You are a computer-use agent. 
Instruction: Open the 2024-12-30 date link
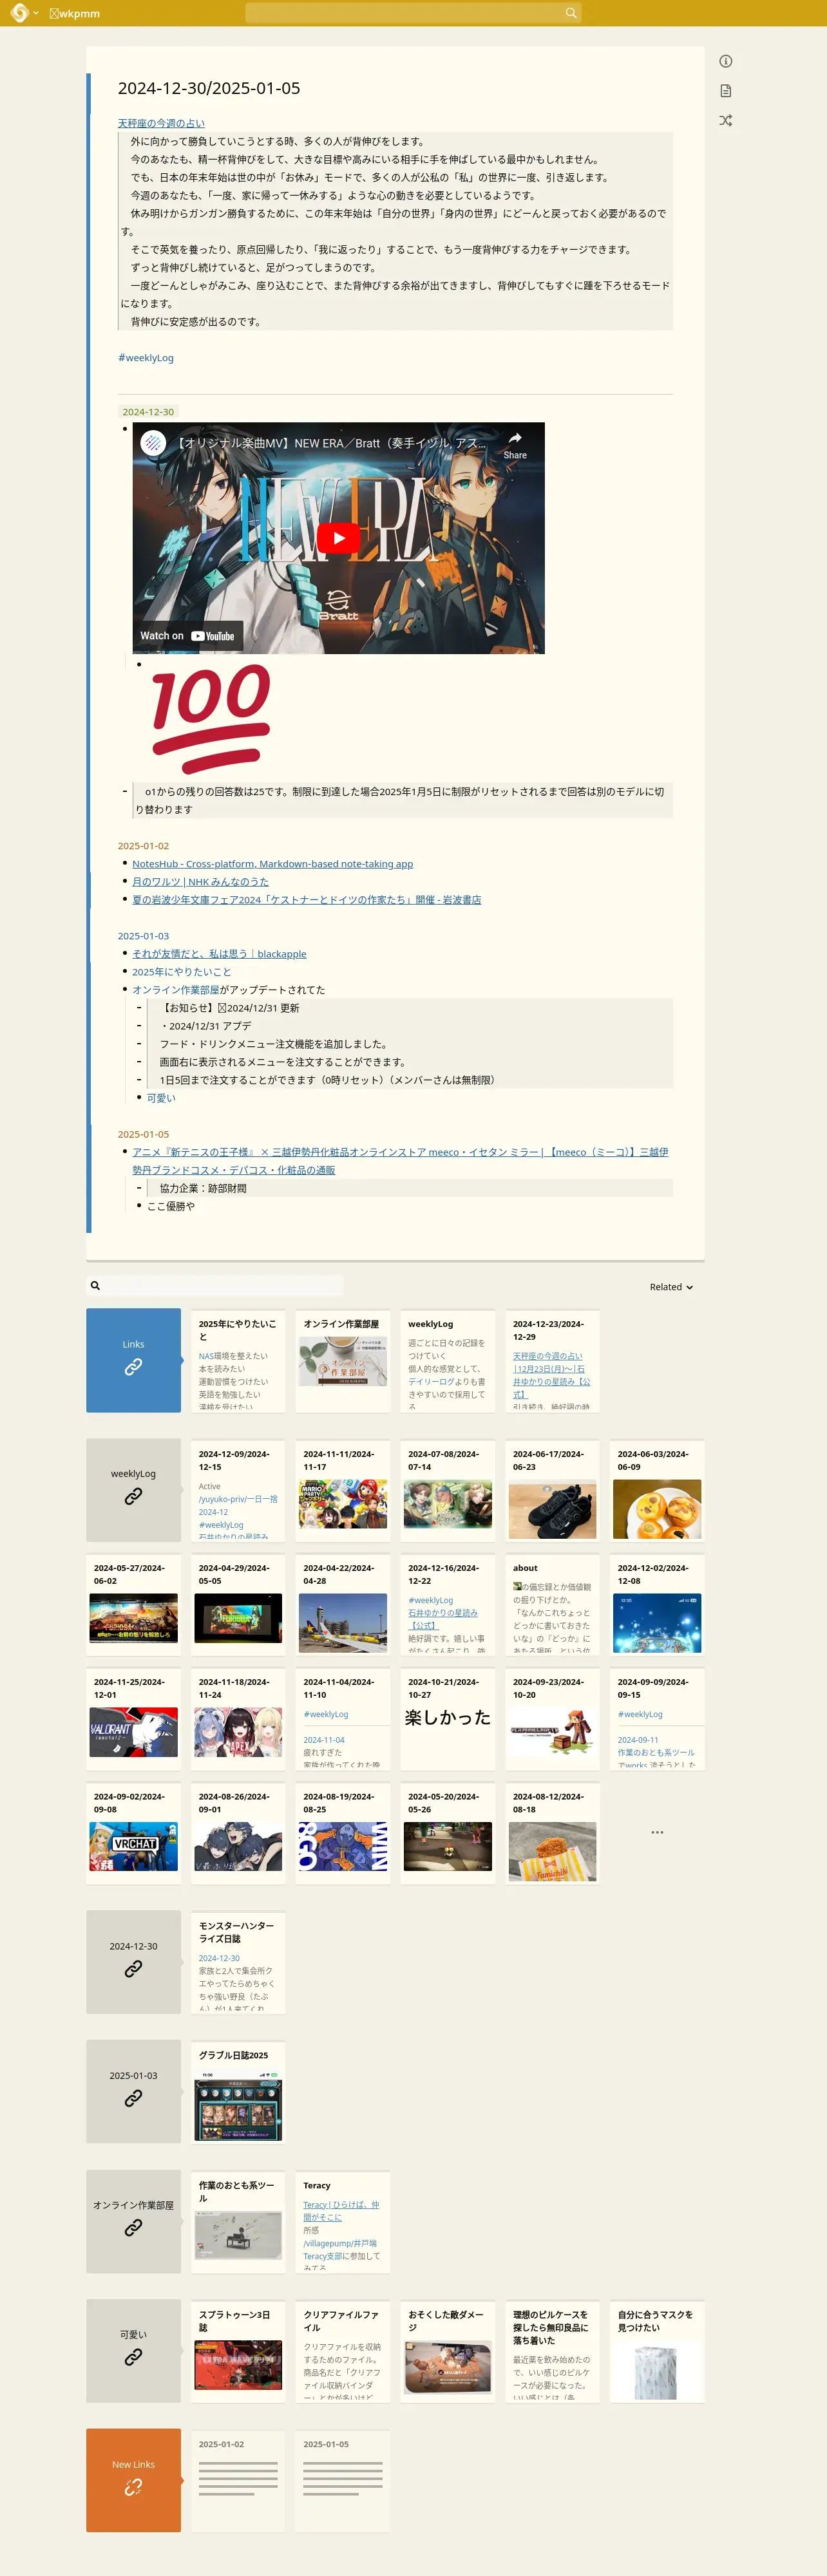coord(148,412)
